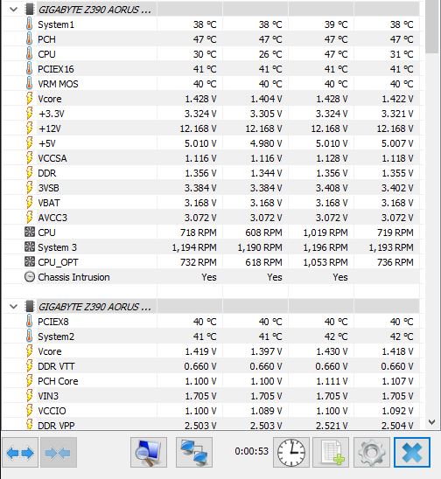The image size is (441, 479).
Task: Open the networked computers remote monitoring button
Action: pyautogui.click(x=194, y=453)
